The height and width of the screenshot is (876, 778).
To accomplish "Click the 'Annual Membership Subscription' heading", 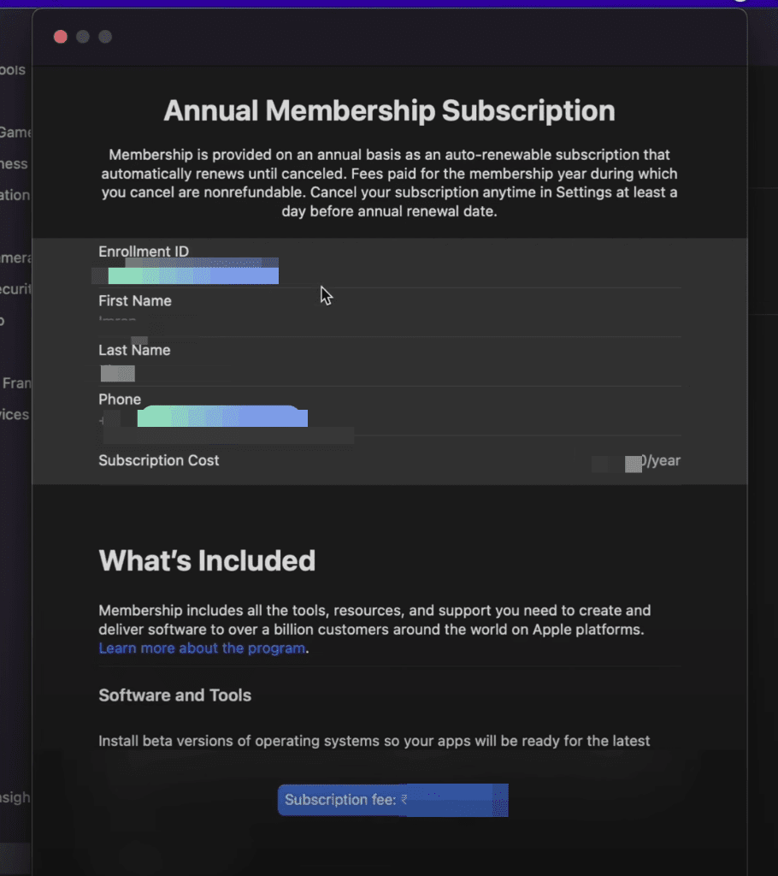I will [389, 110].
